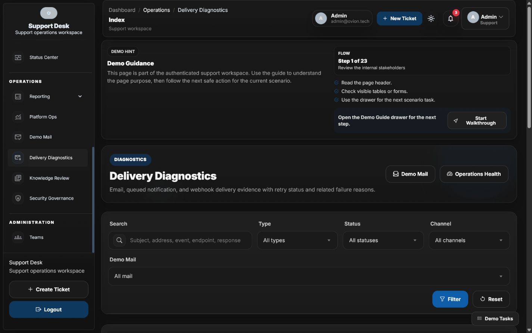Click 'Use the drawer' checklist item
The height and width of the screenshot is (333, 532).
click(388, 100)
